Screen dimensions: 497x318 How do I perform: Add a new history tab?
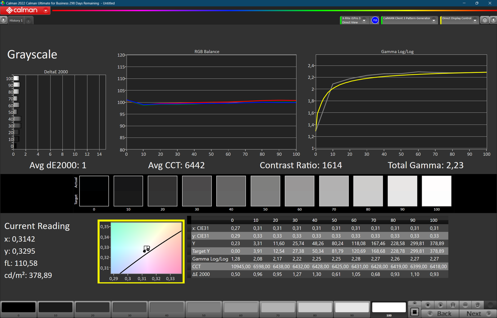[28, 21]
